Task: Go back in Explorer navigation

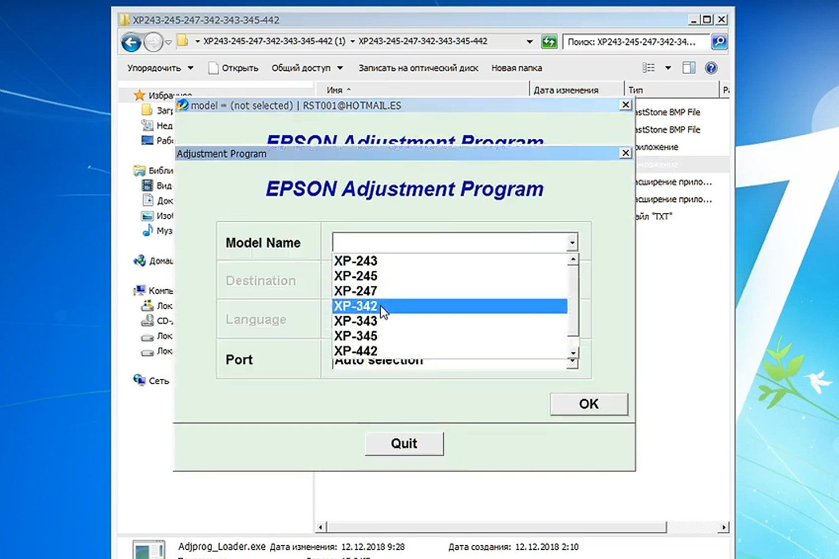Action: pos(131,42)
